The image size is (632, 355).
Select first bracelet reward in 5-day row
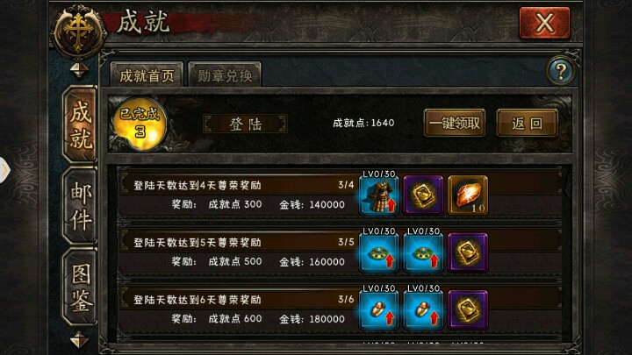tap(379, 252)
